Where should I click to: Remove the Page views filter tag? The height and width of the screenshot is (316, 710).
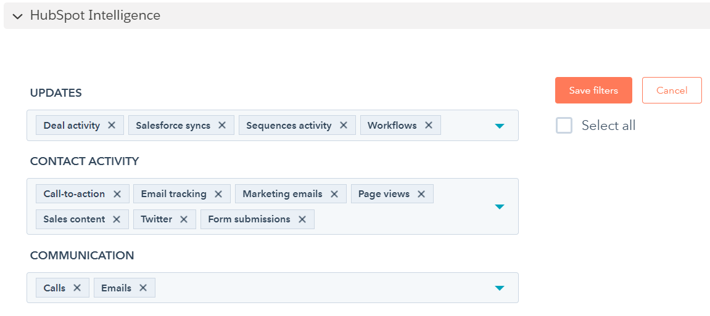[x=421, y=194]
